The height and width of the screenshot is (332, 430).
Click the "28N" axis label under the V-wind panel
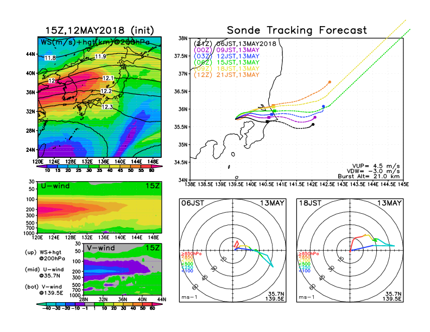(x=84, y=299)
